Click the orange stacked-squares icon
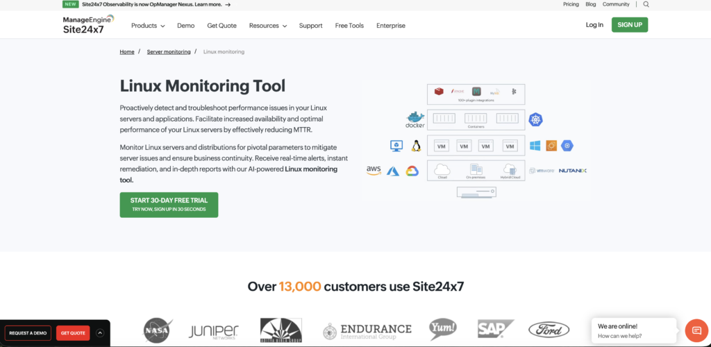 (x=551, y=146)
